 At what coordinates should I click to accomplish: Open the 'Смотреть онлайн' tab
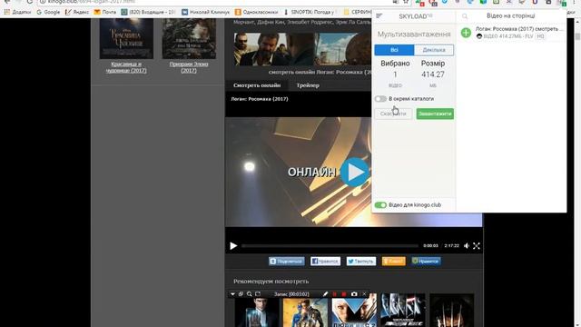tap(257, 85)
